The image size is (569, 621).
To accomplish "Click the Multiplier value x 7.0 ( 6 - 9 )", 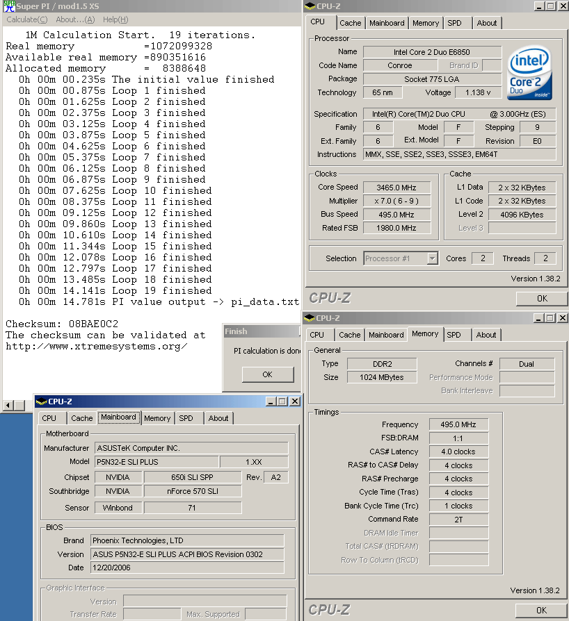I will click(x=396, y=201).
